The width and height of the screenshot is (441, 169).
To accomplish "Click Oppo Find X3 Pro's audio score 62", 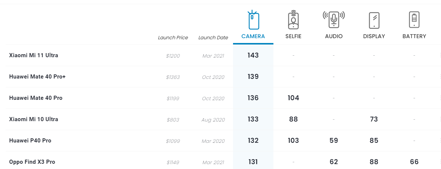I will point(334,162).
